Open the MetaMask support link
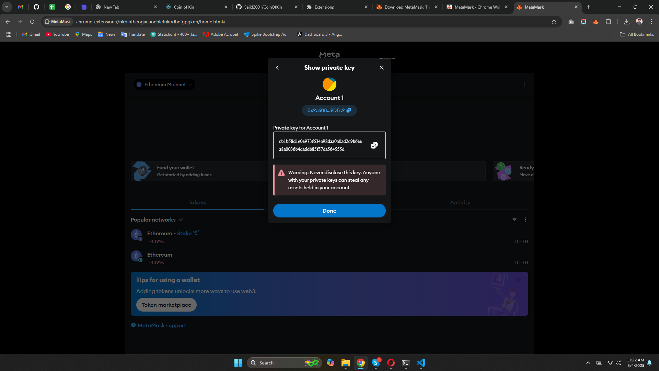Viewport: 659px width, 371px height. [x=161, y=325]
